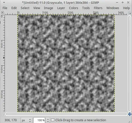Open the Colors menu

(74, 8)
